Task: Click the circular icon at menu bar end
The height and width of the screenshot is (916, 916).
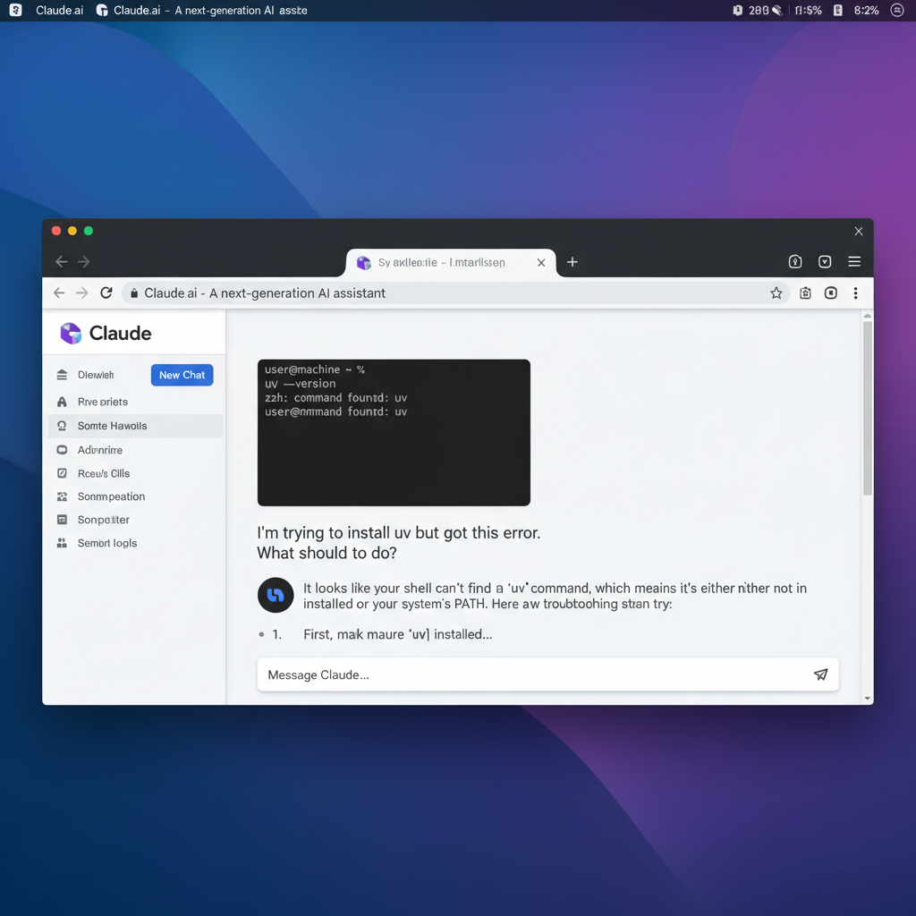Action: (897, 11)
